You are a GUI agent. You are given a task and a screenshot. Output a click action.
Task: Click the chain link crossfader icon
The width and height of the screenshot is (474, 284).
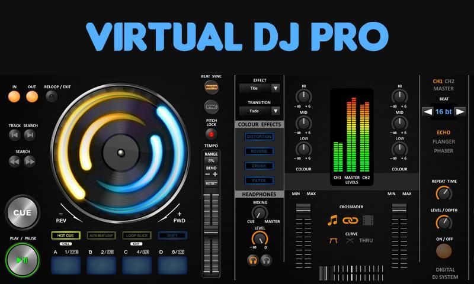pyautogui.click(x=351, y=221)
